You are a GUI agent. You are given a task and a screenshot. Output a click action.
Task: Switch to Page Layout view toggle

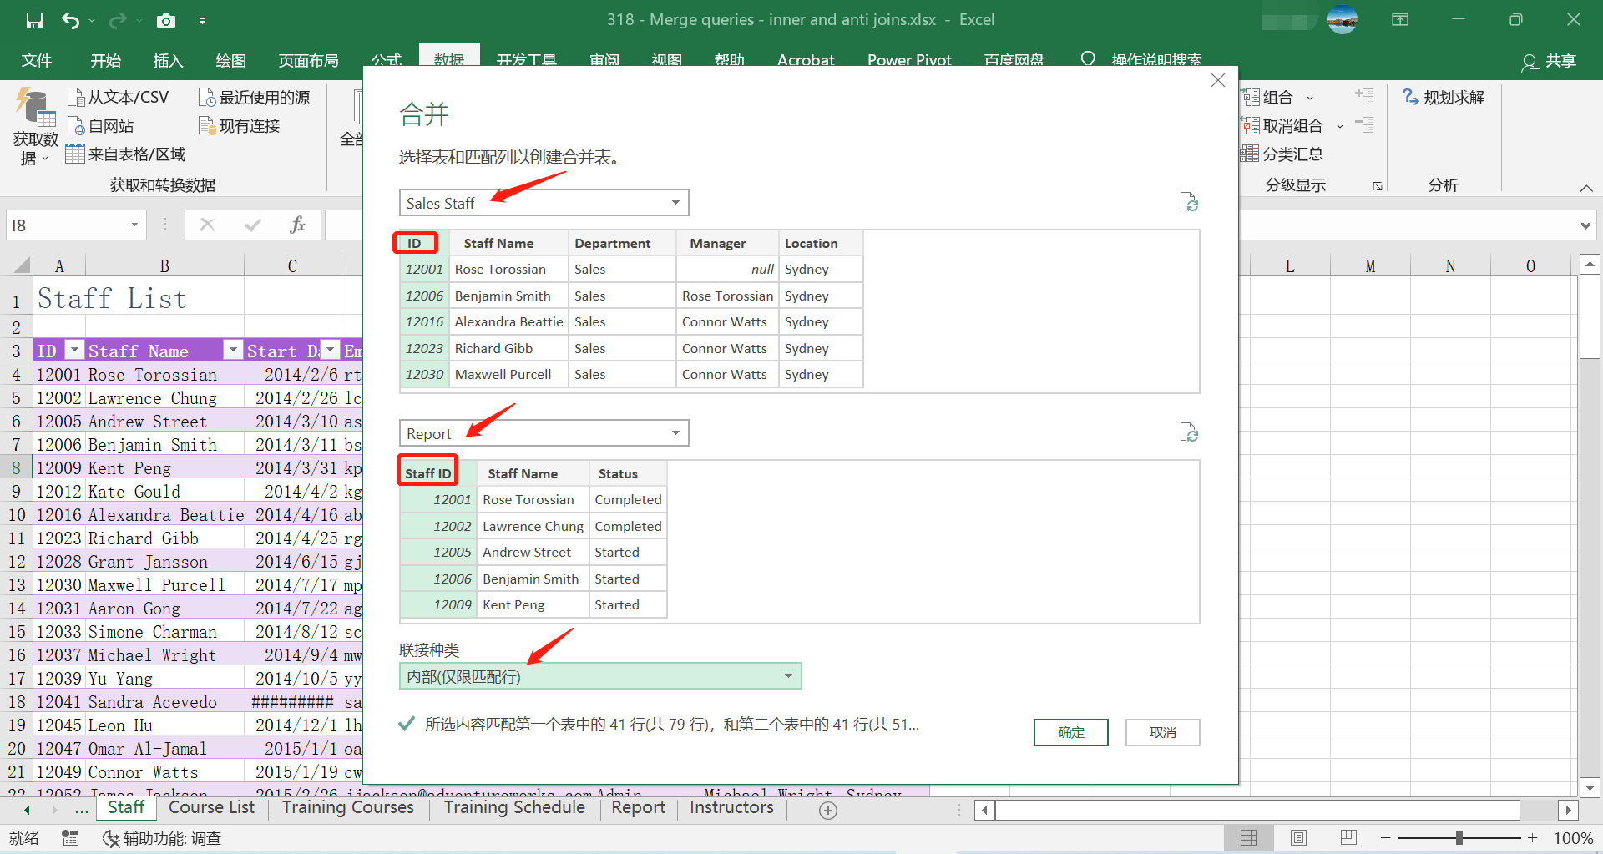tap(1298, 837)
